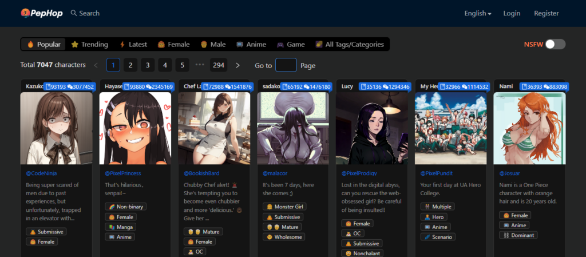The height and width of the screenshot is (257, 586).
Task: Click the 72988 1541876 stats badge
Action: pyautogui.click(x=227, y=86)
